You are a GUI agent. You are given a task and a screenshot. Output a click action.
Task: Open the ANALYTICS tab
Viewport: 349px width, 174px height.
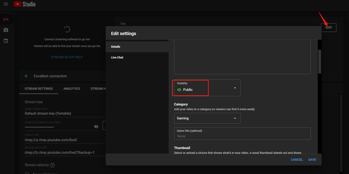point(71,89)
